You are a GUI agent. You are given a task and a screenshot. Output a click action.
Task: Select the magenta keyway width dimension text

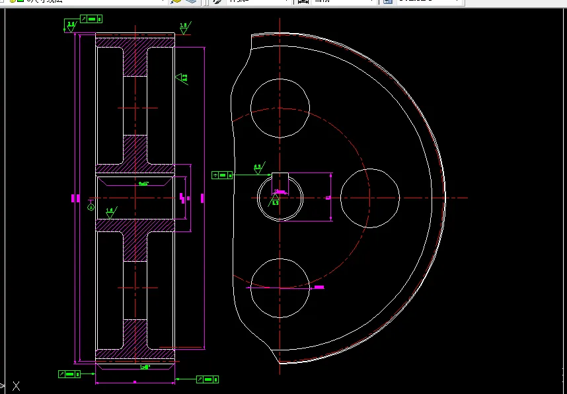click(278, 190)
